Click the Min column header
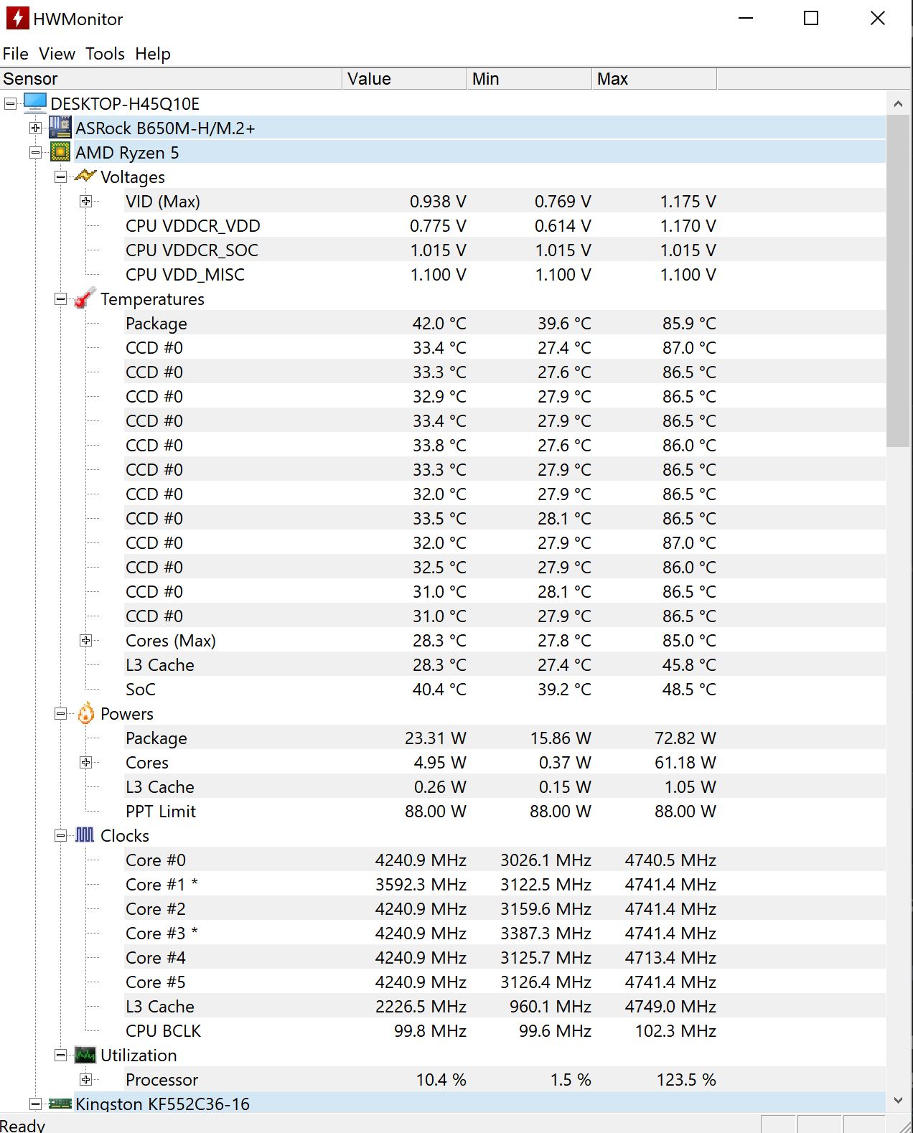Image resolution: width=913 pixels, height=1133 pixels. click(x=530, y=79)
